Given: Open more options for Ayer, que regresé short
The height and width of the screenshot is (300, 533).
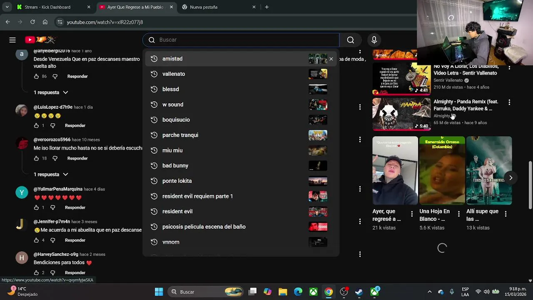Looking at the screenshot, I should coord(412,214).
